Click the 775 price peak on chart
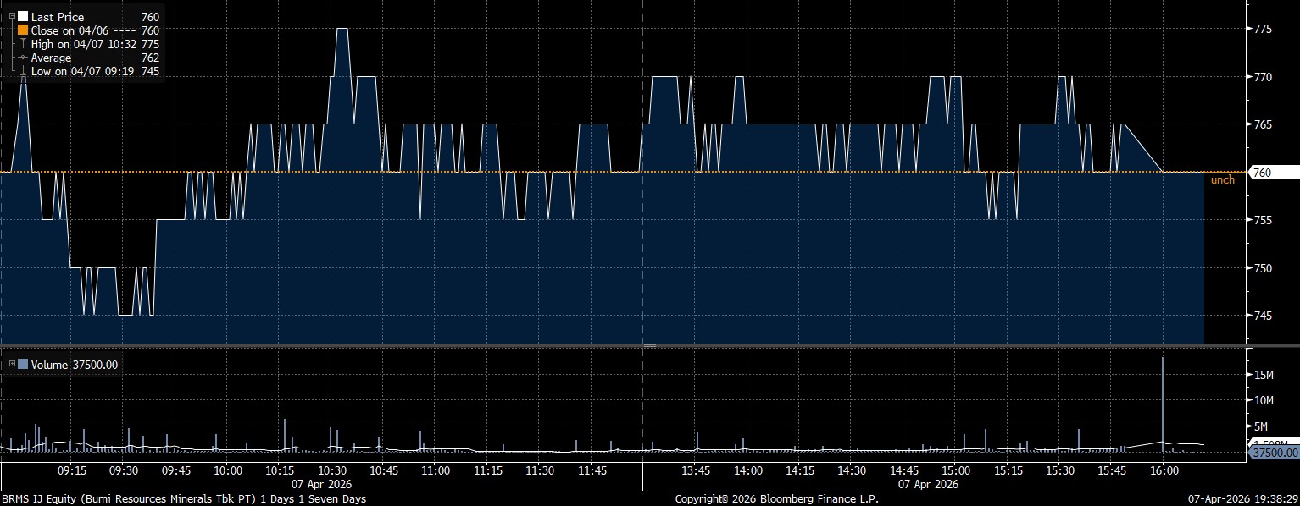This screenshot has height=506, width=1300. point(342,30)
